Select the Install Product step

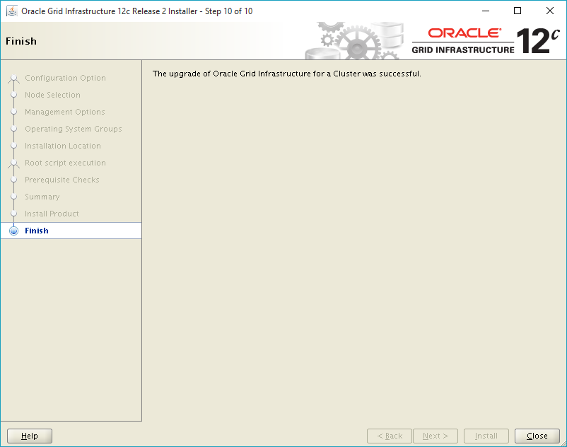[52, 214]
